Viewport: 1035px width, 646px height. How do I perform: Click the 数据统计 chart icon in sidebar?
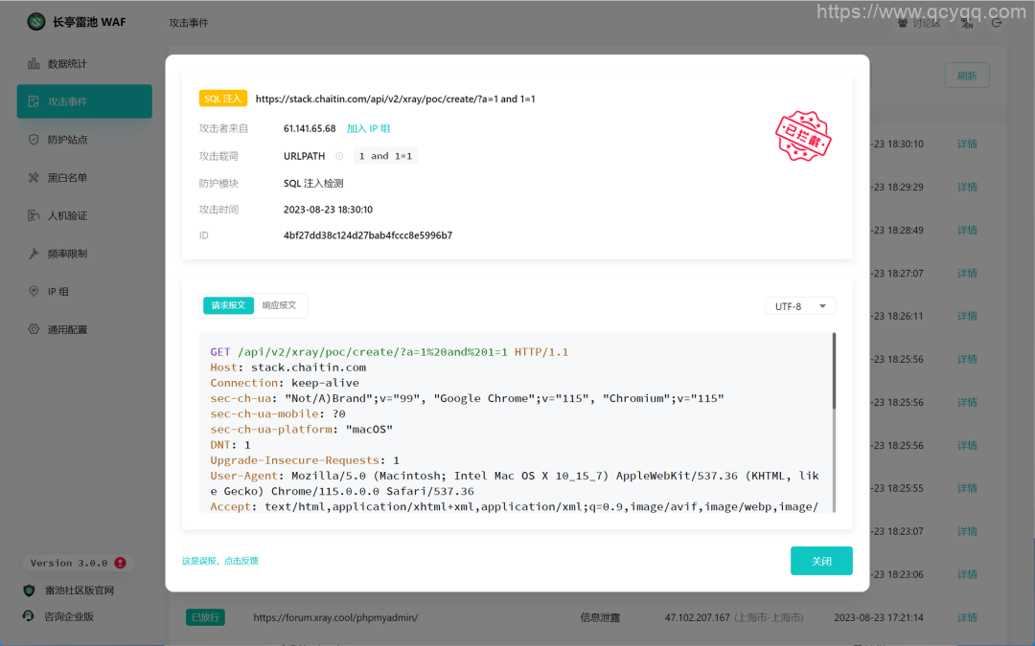point(34,64)
